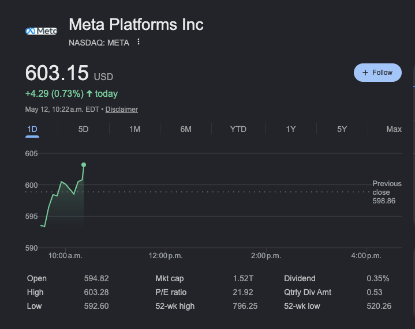Open the three-dot more options menu
The height and width of the screenshot is (329, 415).
pyautogui.click(x=138, y=41)
